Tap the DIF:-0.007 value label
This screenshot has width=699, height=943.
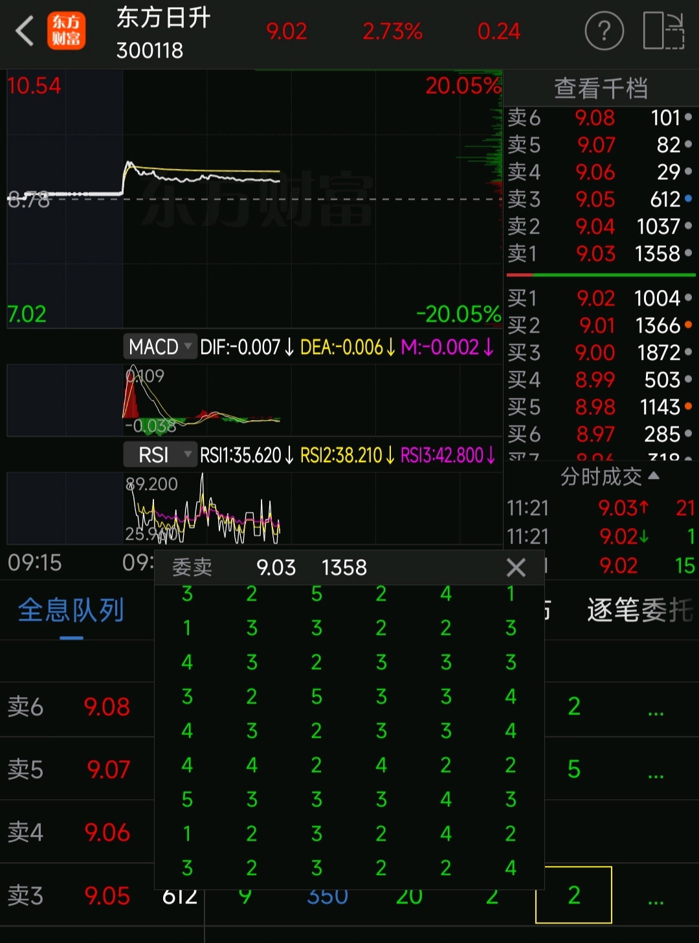[x=247, y=348]
